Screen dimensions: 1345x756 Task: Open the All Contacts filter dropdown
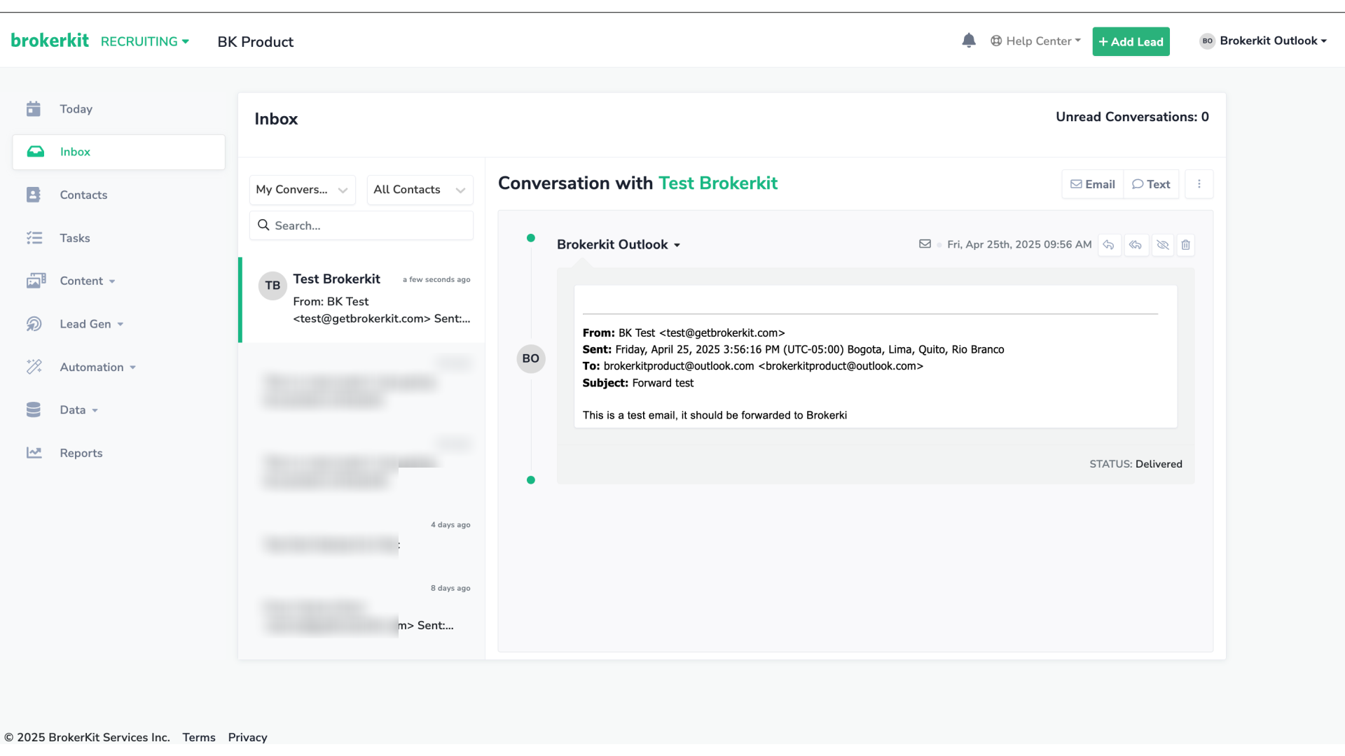coord(420,190)
